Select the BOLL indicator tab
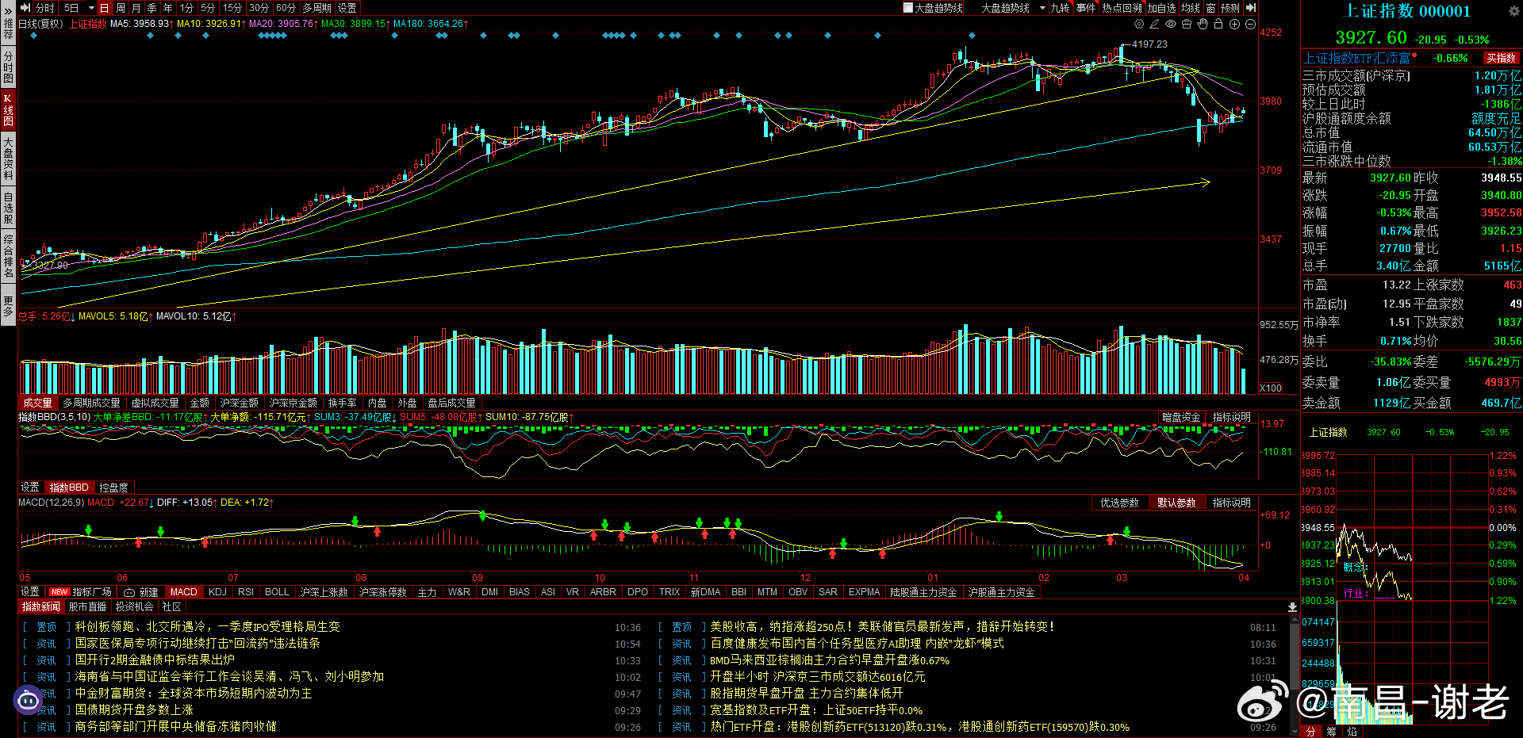The width and height of the screenshot is (1523, 738). [x=277, y=592]
